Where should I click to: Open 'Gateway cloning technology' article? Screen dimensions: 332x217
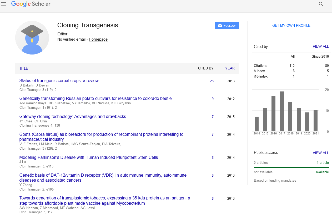73,116
